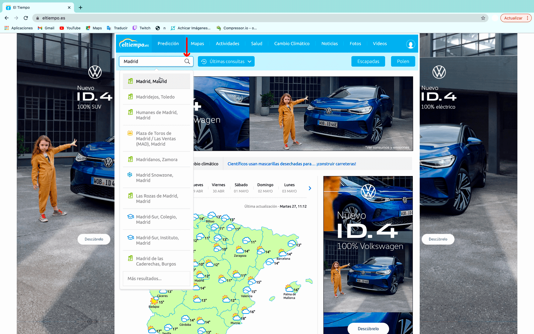Open the Videos menu
Image resolution: width=534 pixels, height=334 pixels.
(x=380, y=44)
